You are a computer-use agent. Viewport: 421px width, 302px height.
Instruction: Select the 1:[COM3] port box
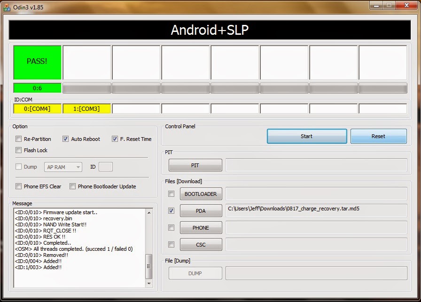tap(86, 108)
